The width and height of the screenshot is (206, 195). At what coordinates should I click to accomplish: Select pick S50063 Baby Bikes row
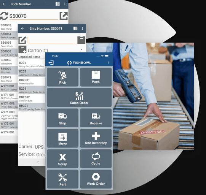9,62
